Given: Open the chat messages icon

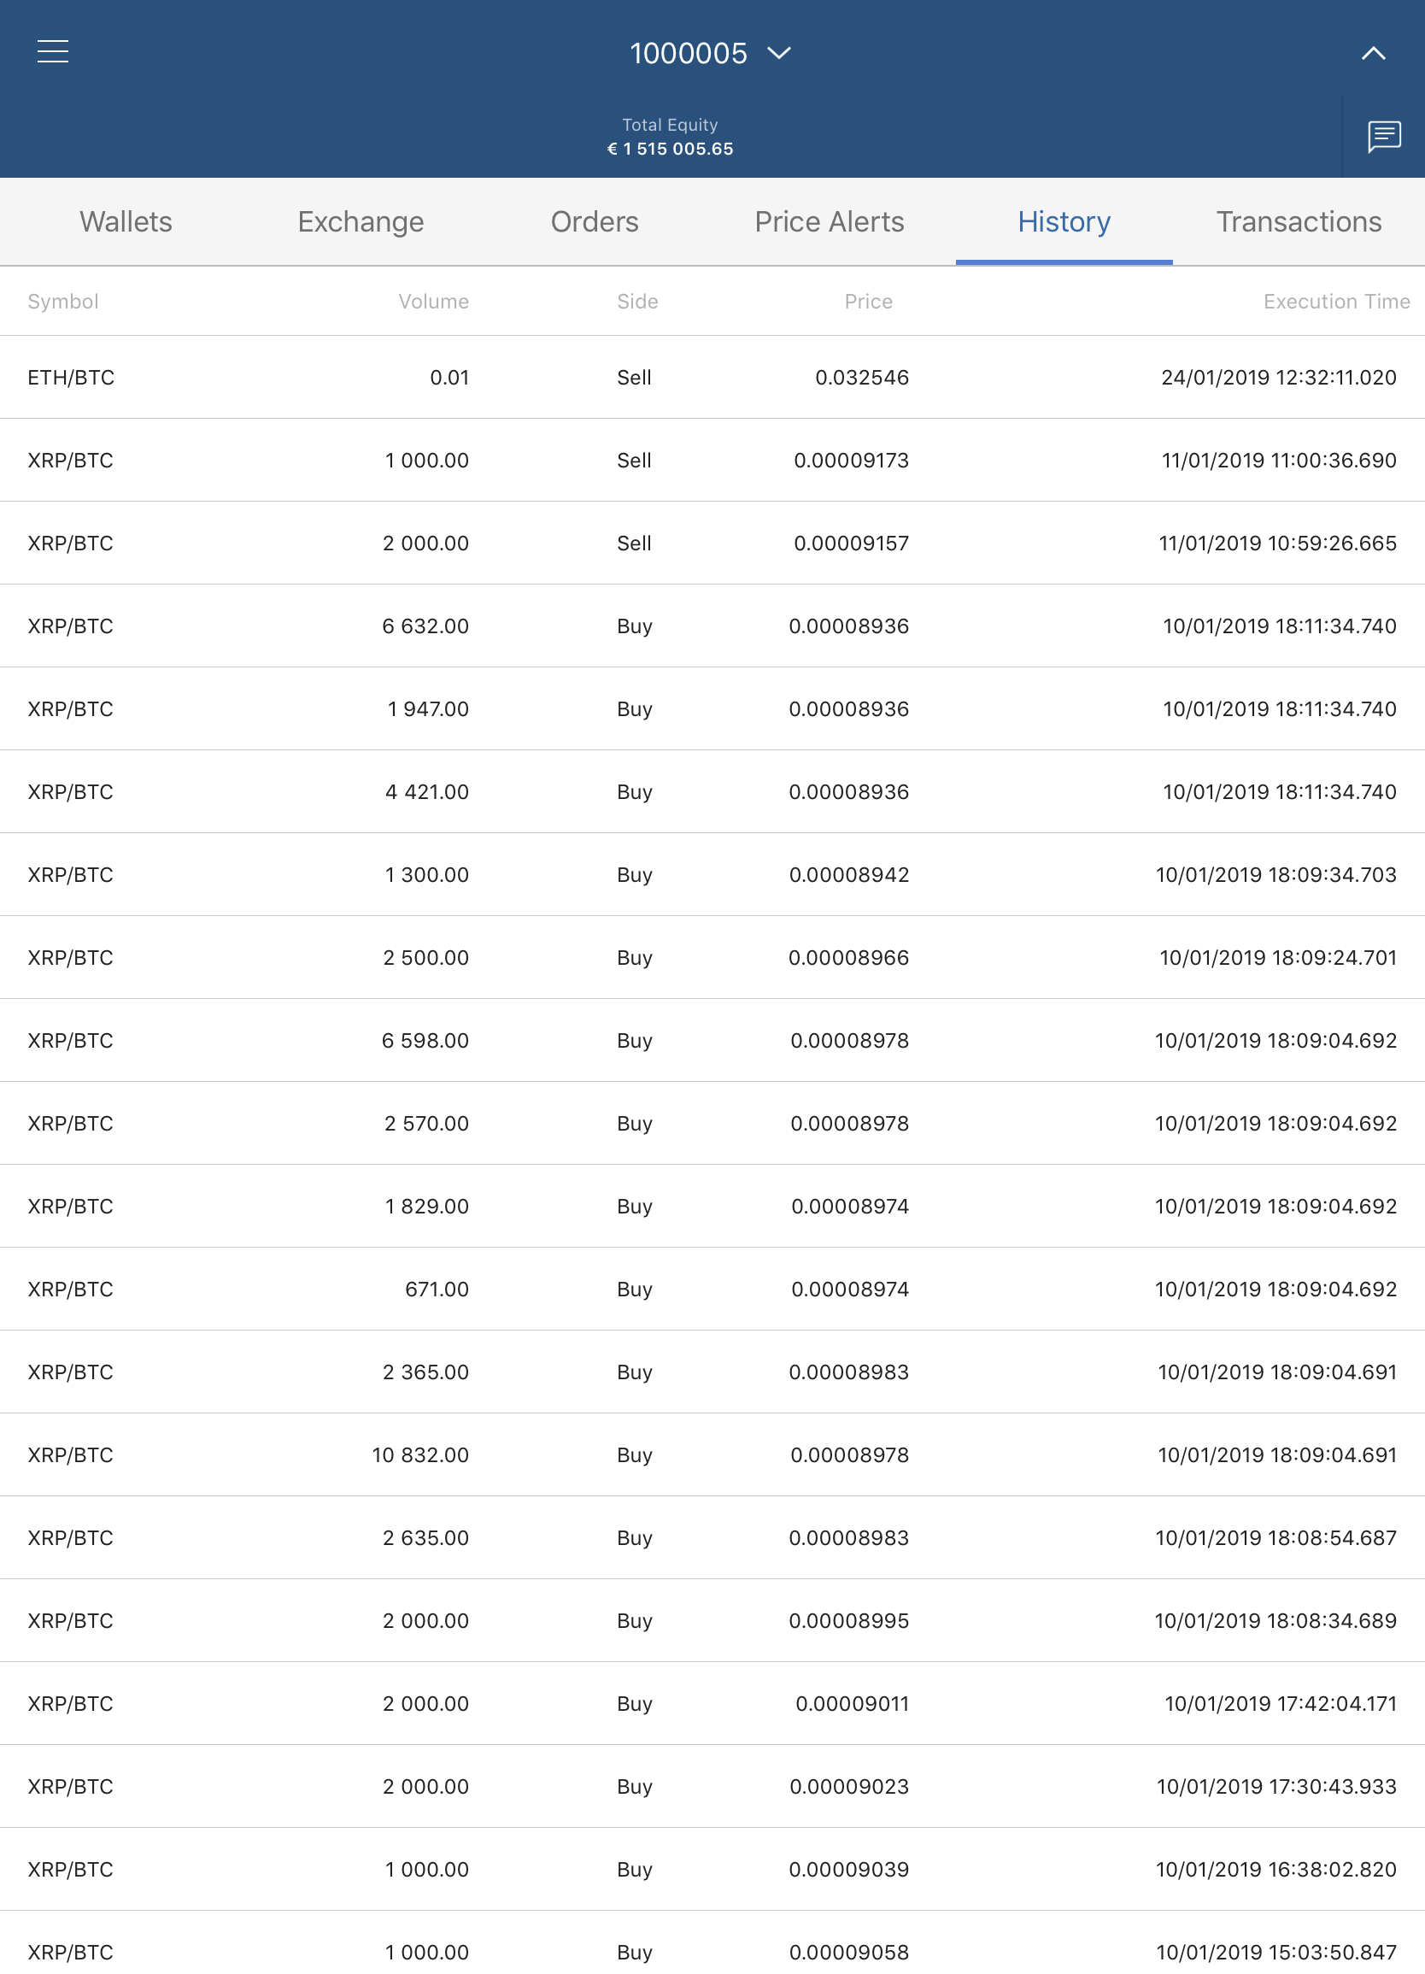Looking at the screenshot, I should click(1383, 137).
